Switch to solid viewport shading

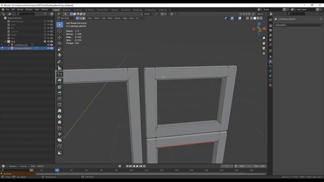[x=255, y=18]
